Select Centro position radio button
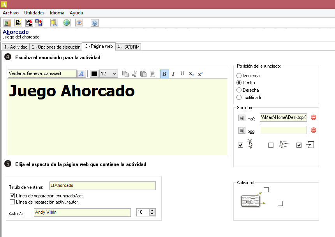 pyautogui.click(x=239, y=82)
